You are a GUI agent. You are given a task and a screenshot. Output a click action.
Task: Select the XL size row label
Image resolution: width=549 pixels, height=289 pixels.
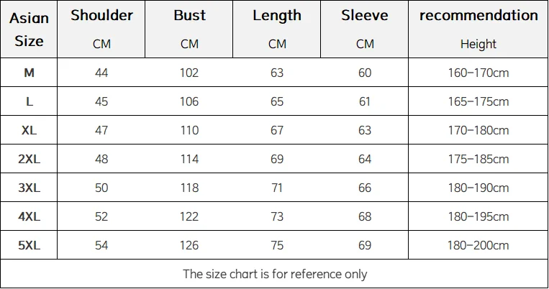(x=29, y=130)
